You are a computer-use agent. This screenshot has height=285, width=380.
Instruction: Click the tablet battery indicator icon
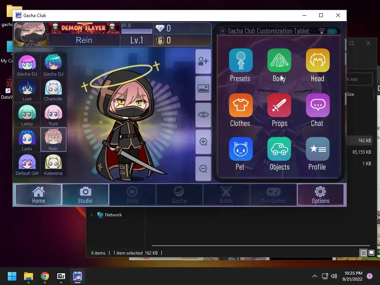pos(332,31)
